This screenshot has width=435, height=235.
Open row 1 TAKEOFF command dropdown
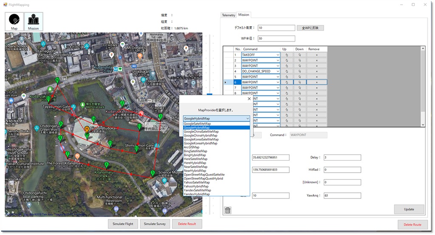click(277, 55)
